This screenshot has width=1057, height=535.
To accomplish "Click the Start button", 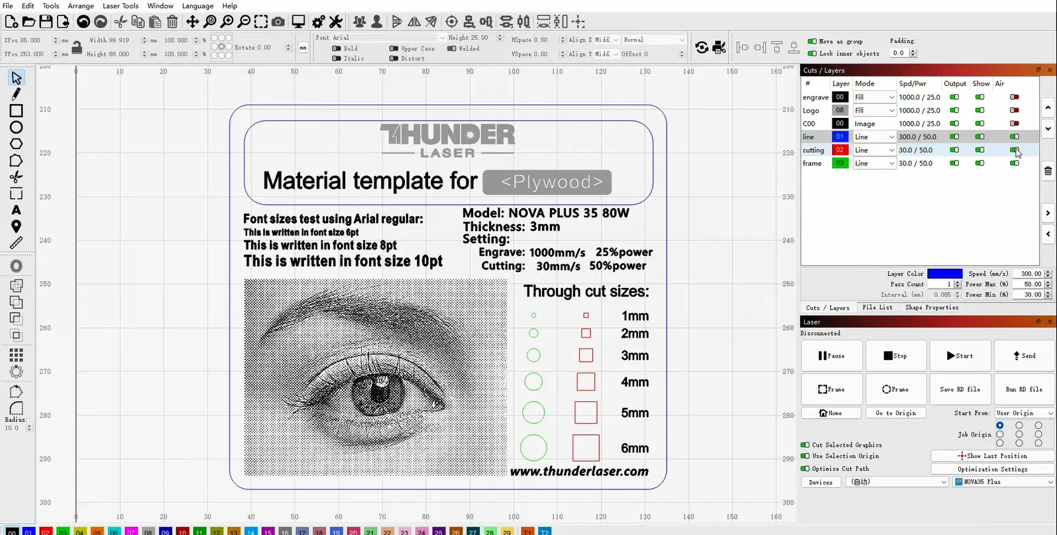I will click(960, 356).
